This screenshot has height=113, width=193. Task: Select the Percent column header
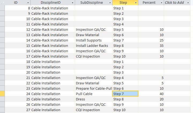point(149,3)
